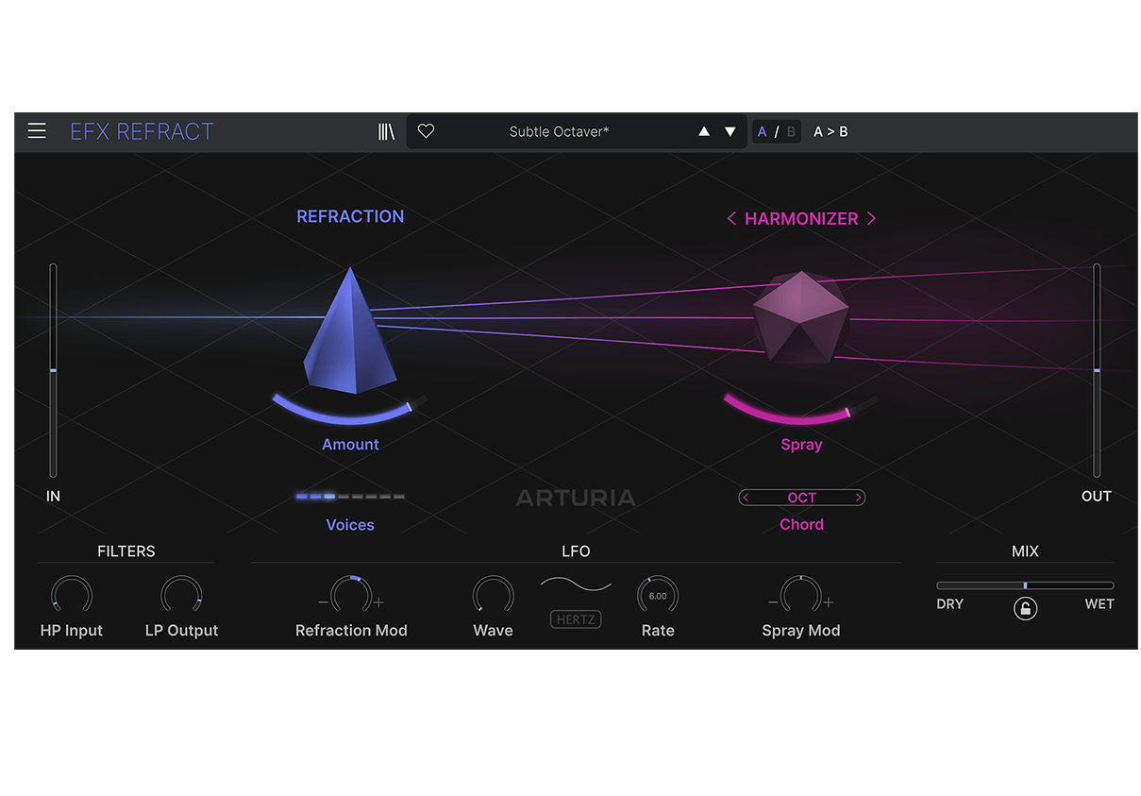Screen dimensions: 1141x796
Task: Click the LFO Wave knob
Action: [493, 595]
